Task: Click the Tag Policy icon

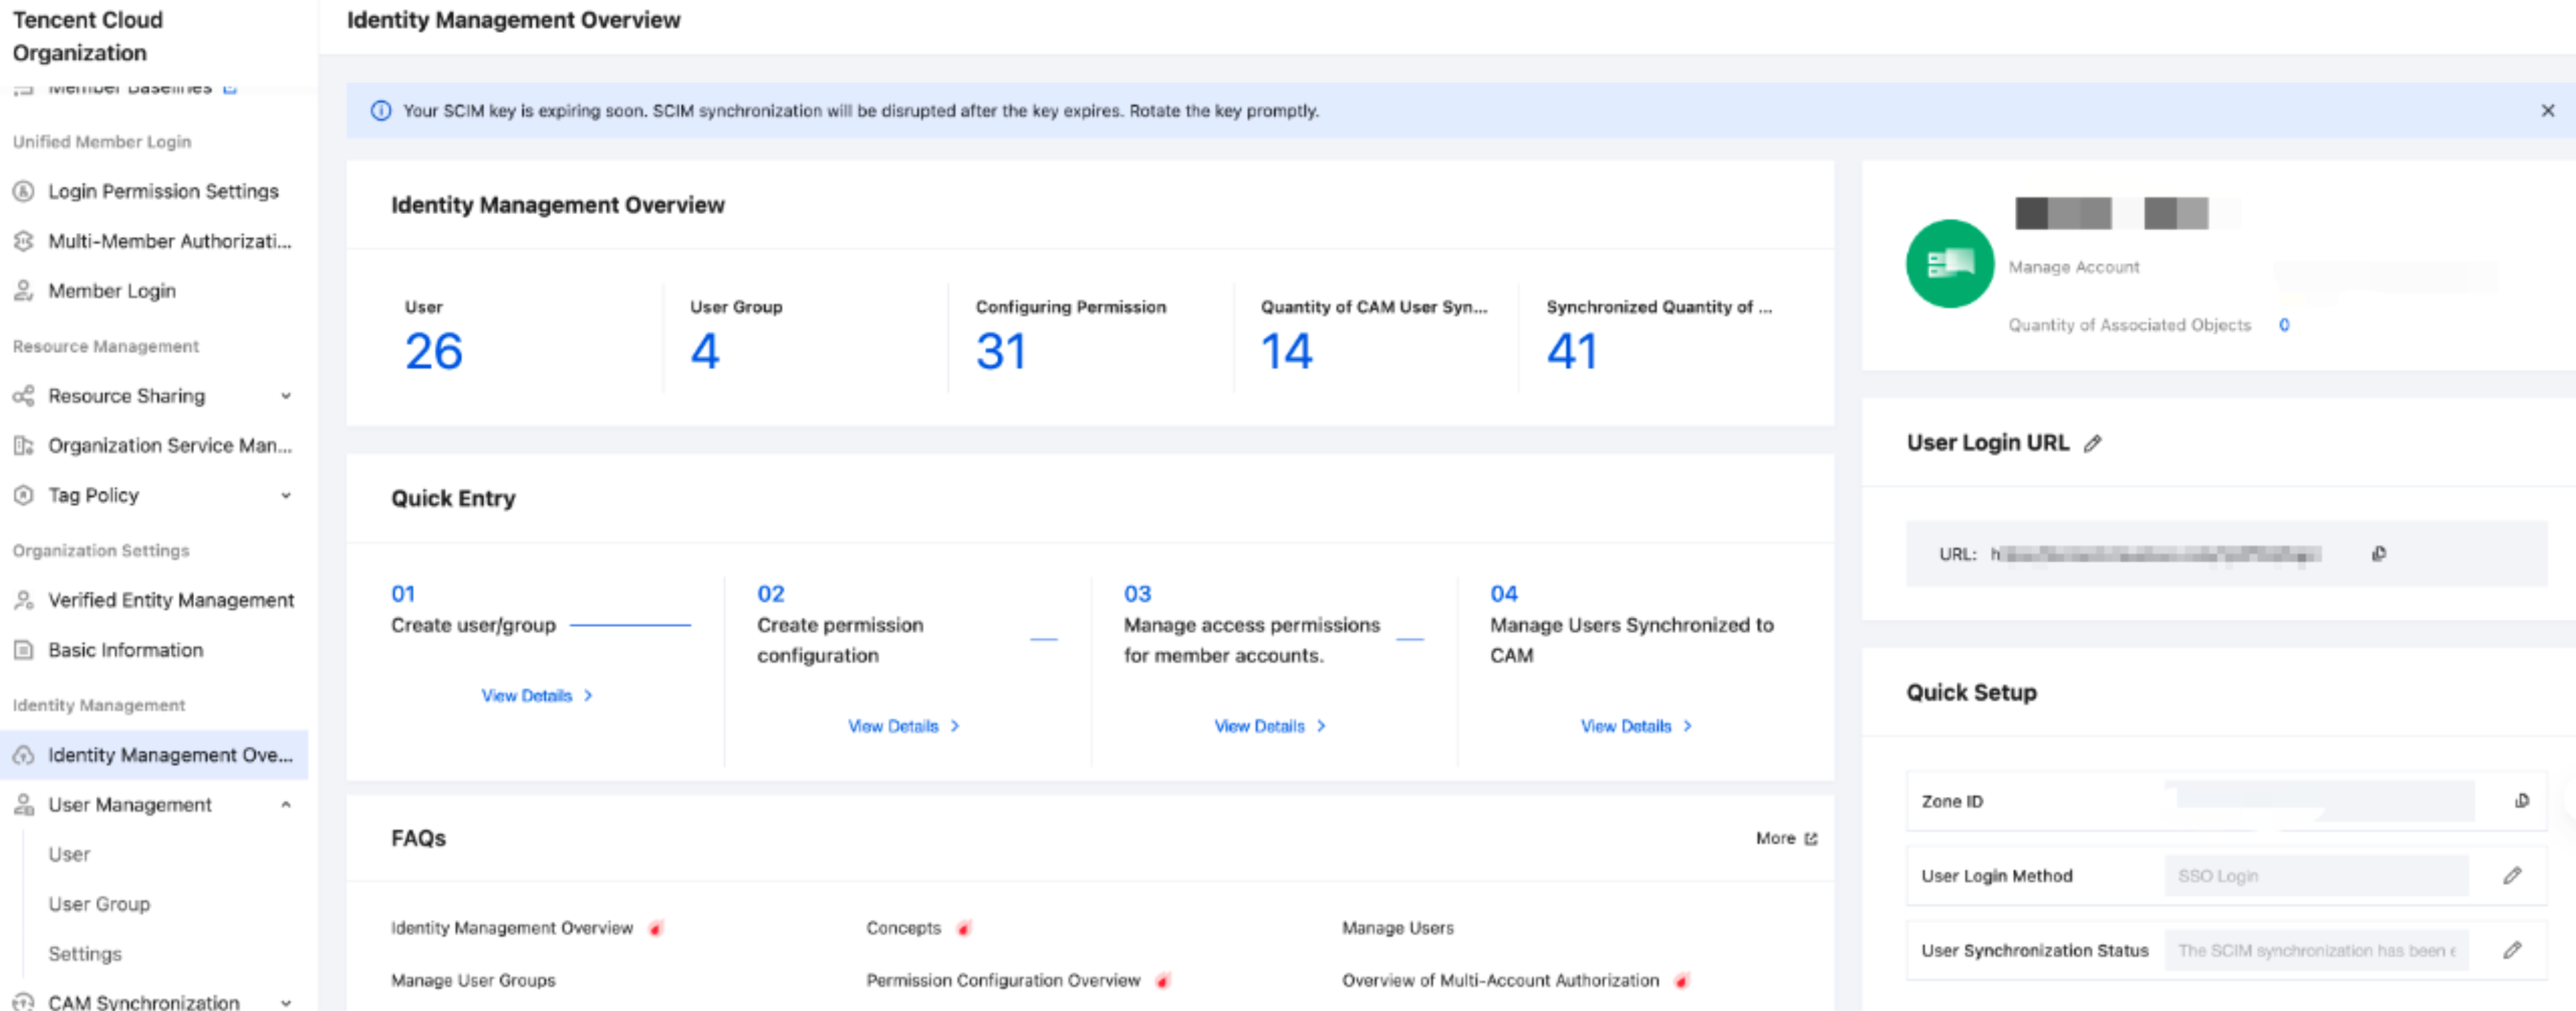Action: (24, 496)
